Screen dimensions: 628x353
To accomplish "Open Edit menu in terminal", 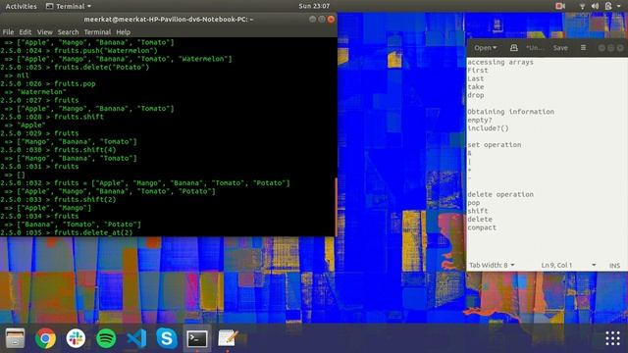I will coord(25,32).
